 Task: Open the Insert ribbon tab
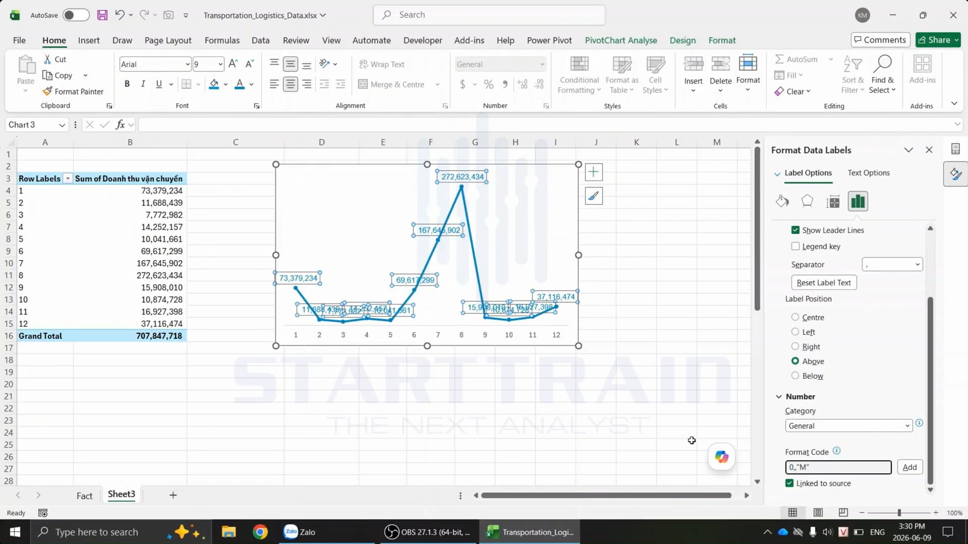89,40
